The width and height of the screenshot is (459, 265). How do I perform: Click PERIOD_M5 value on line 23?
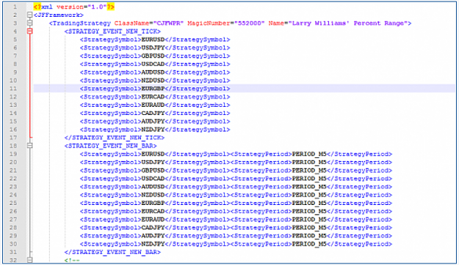coord(309,187)
